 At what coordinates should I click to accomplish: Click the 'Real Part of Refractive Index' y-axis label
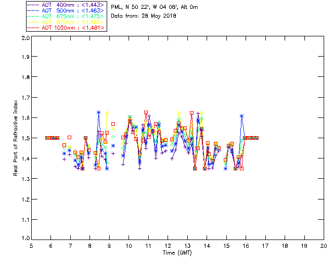pos(16,138)
